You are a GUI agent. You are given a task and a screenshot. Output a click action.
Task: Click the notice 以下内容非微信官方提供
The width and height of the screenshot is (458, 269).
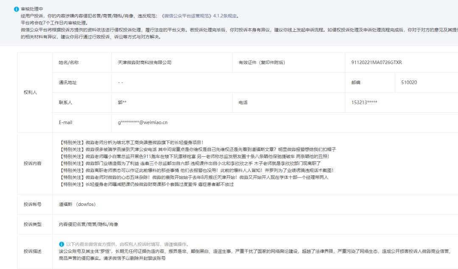pyautogui.click(x=128, y=244)
